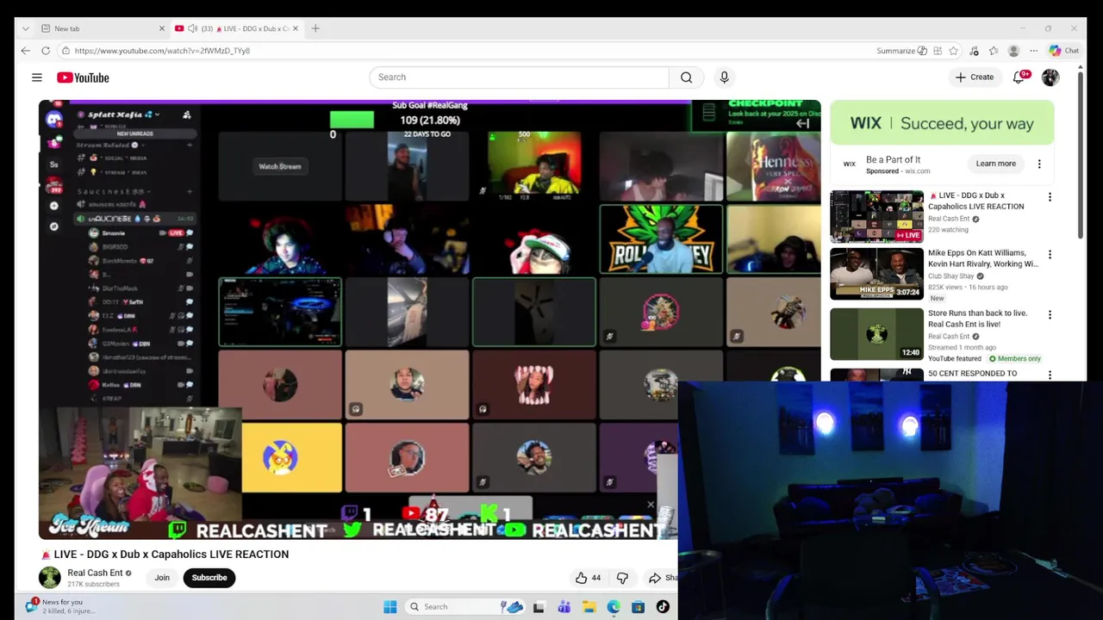Switch to the LIVE - DDG x Dub tab

[238, 28]
